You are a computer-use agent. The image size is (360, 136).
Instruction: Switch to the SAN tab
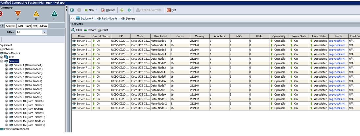pos(28,26)
